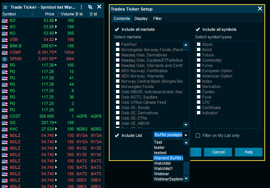The image size is (270, 188).
Task: Open the three-dot options menu in Trade Ticker
Action: tap(81, 7)
